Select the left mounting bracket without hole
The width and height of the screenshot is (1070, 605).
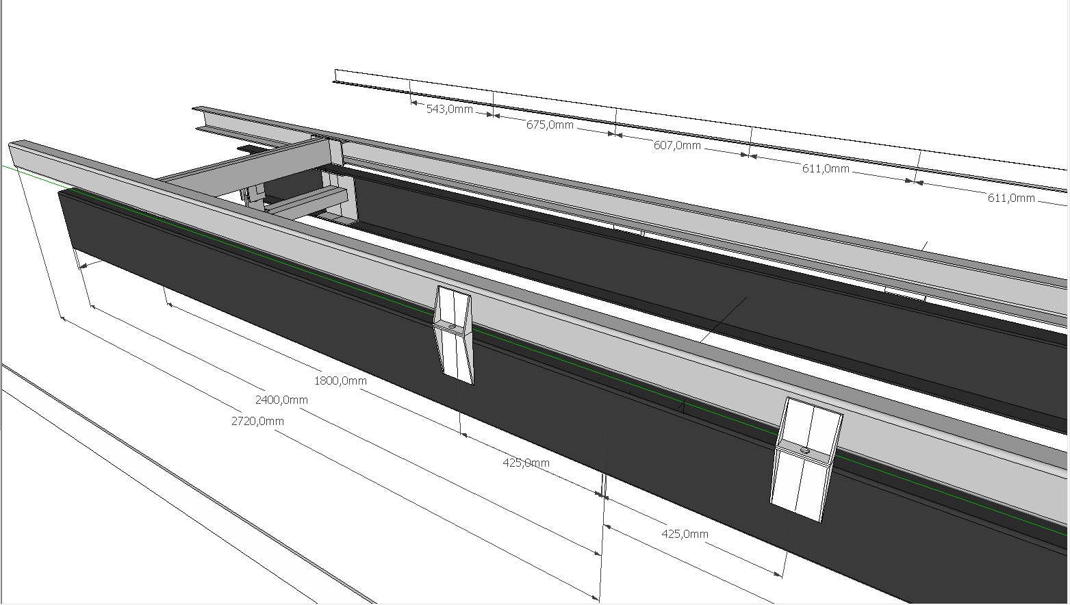pos(453,333)
